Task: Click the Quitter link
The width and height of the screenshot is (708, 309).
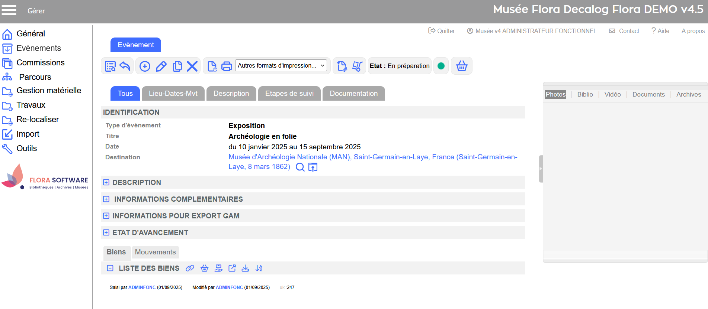Action: [x=442, y=31]
